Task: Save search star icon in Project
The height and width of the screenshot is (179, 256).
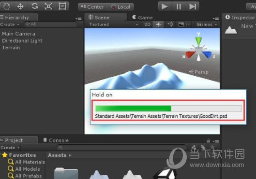Action: pyautogui.click(x=212, y=147)
